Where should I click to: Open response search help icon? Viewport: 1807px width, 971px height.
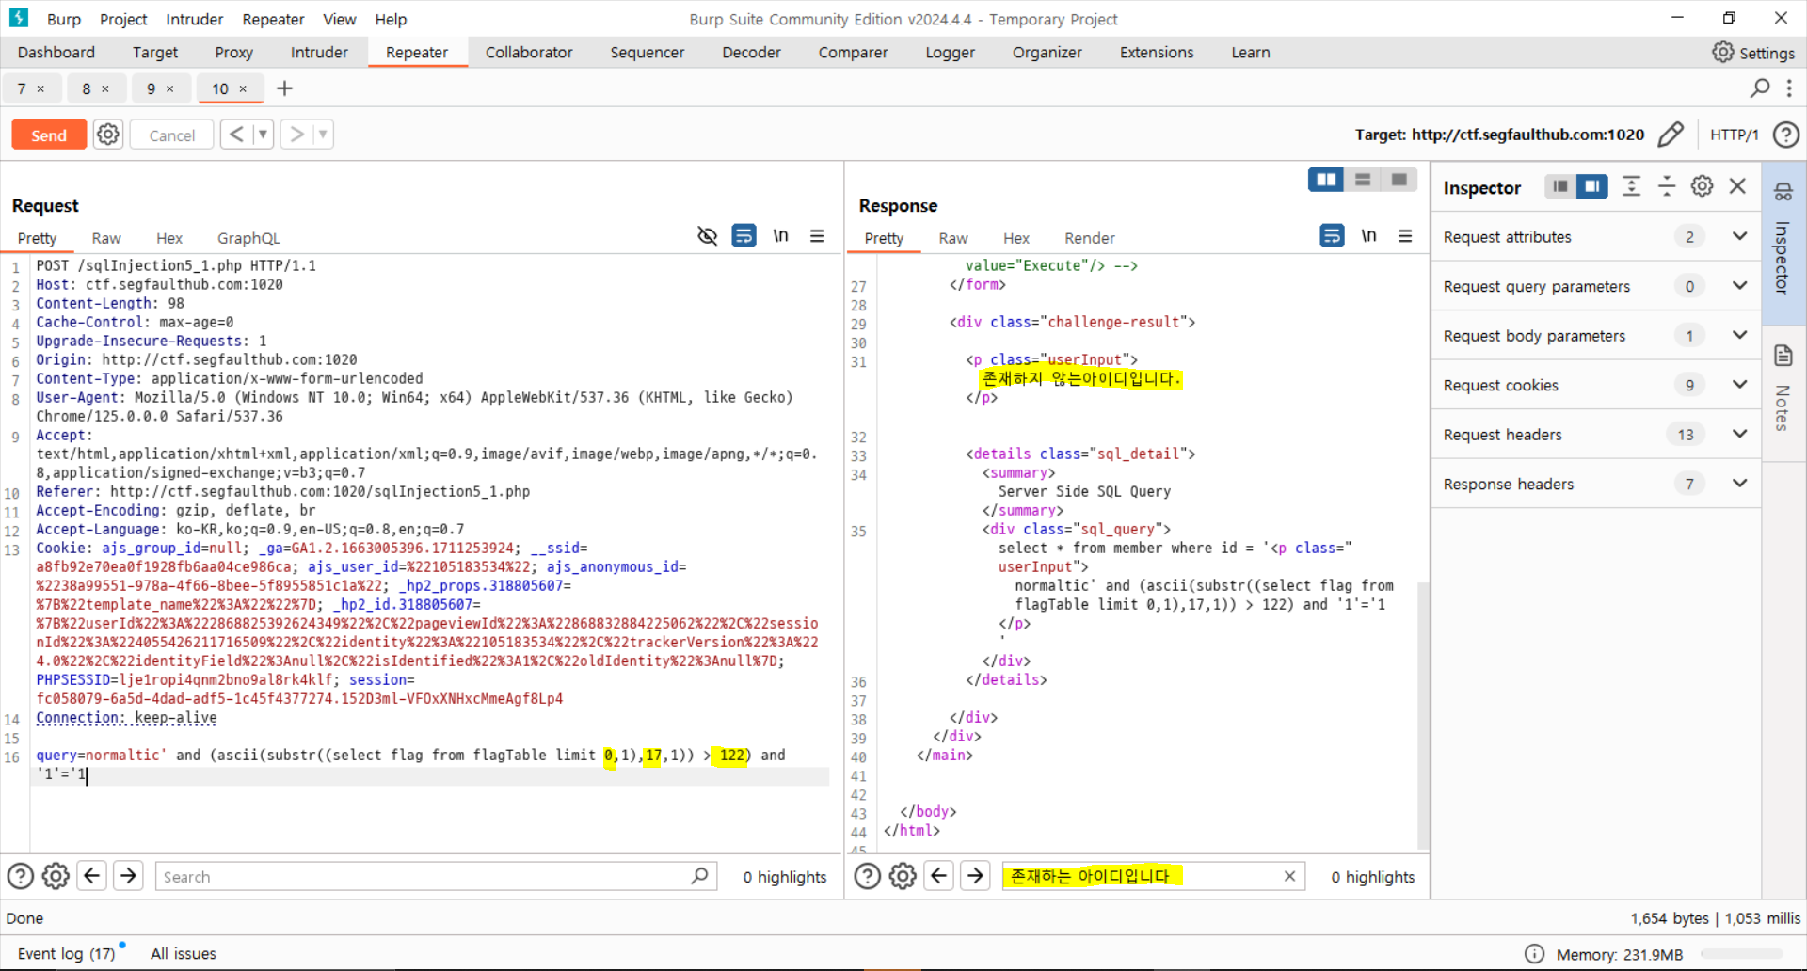(x=867, y=876)
